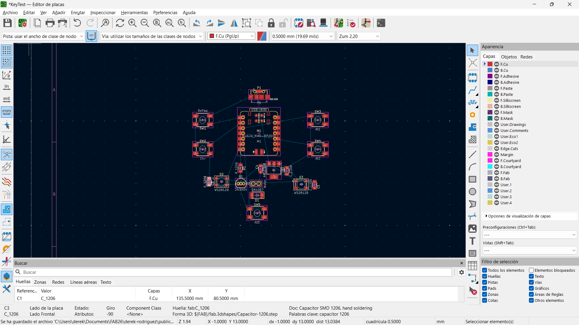This screenshot has width=579, height=325.
Task: Open board setup icon in top toolbar
Action: pyautogui.click(x=23, y=23)
